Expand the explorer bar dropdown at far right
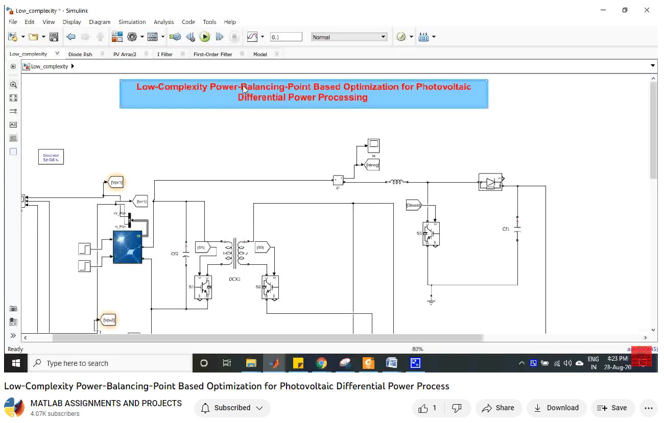The height and width of the screenshot is (423, 664). 653,66
